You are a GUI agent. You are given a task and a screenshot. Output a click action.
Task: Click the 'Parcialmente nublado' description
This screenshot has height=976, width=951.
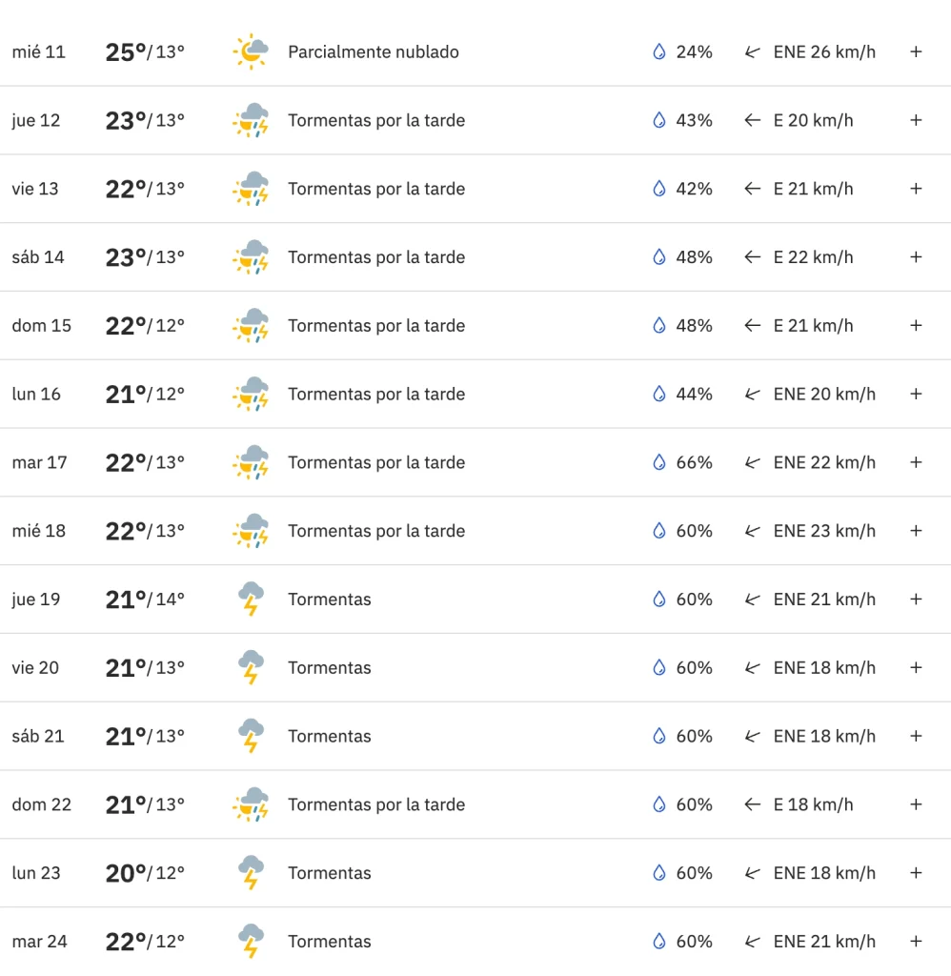[x=374, y=51]
